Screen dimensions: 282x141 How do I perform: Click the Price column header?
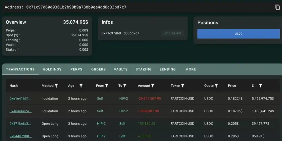click(x=232, y=86)
